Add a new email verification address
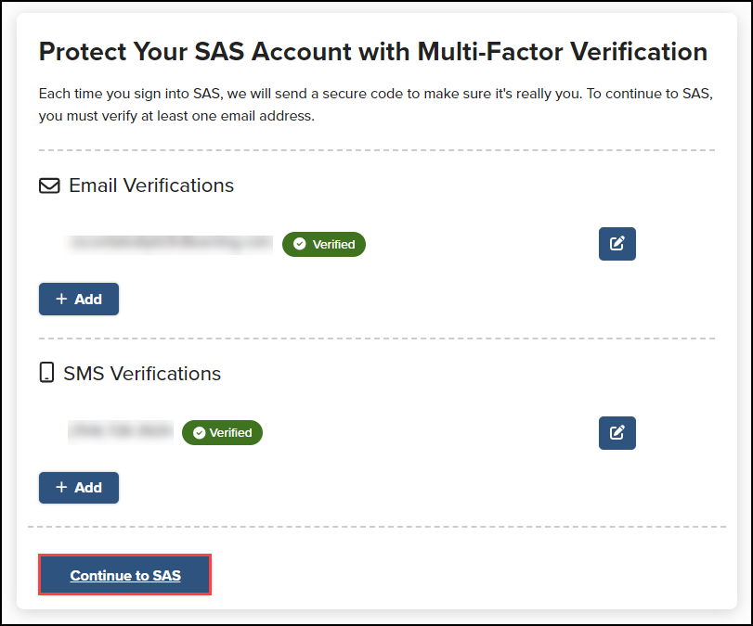753x626 pixels. click(79, 299)
